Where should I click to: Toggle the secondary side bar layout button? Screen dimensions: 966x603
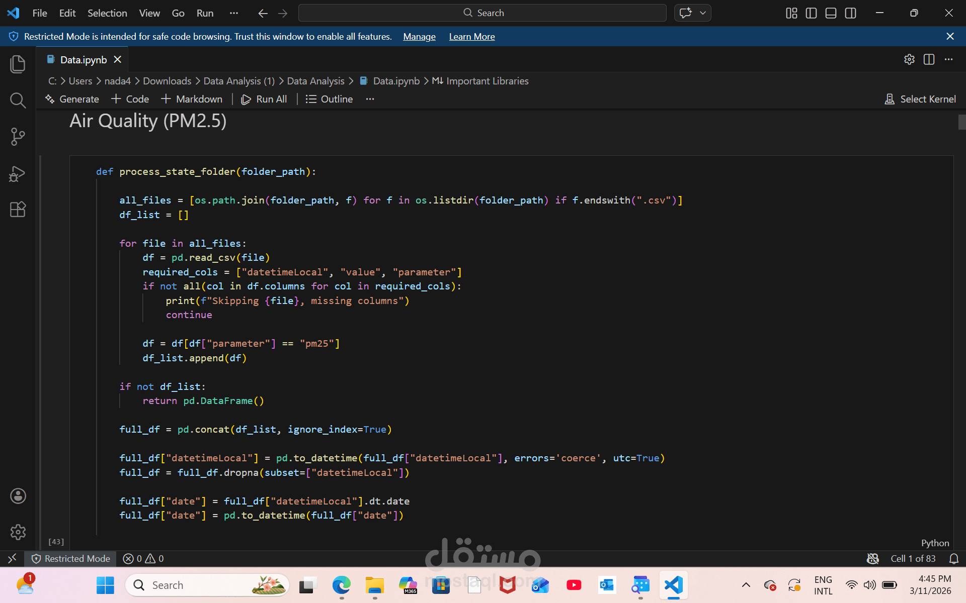[x=850, y=13]
